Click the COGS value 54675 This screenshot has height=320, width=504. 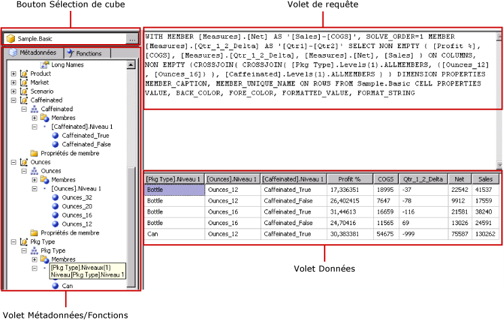(x=385, y=234)
